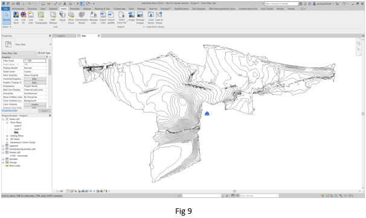Image resolution: width=366 pixels, height=218 pixels.
Task: Select Level 1 in Project Browser
Action: click(x=18, y=129)
